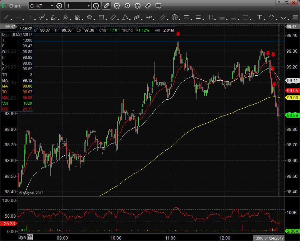The image size is (300, 241).
Task: Select the trend line drawing tool
Action: (x=6, y=17)
